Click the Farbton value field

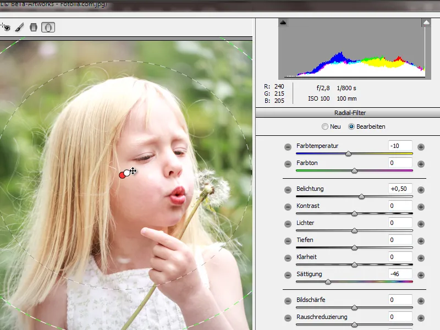click(400, 163)
